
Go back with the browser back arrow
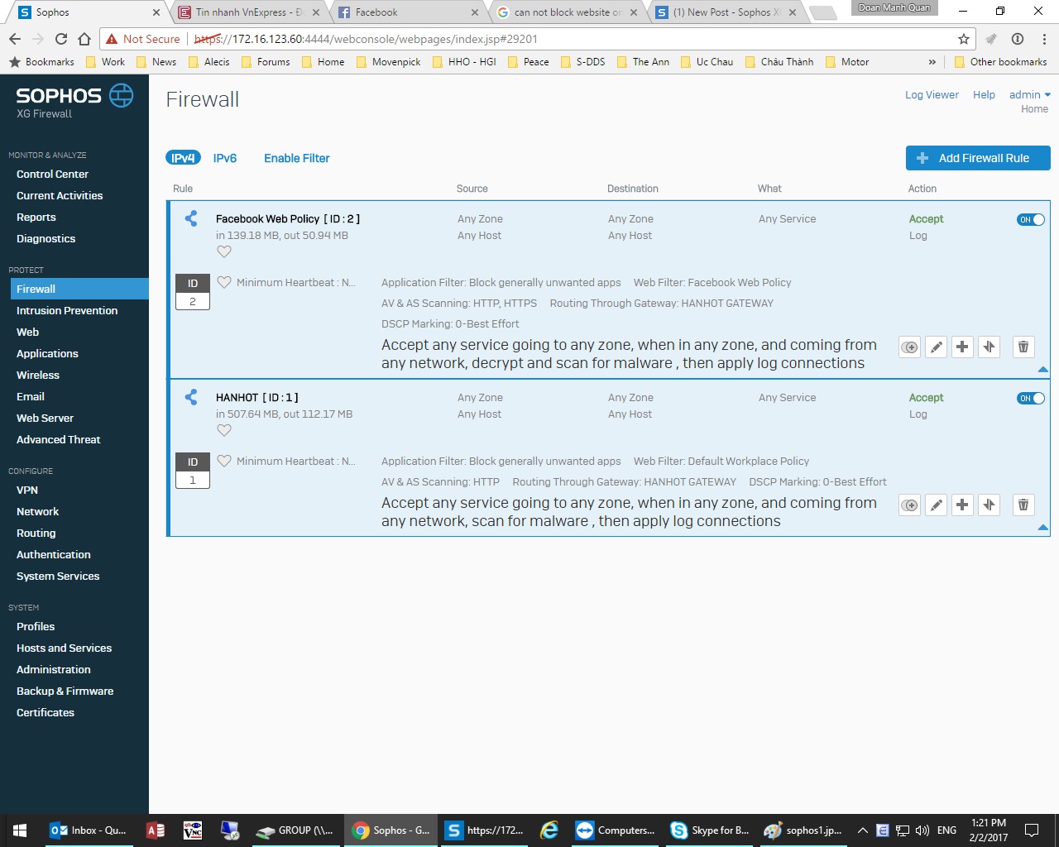pyautogui.click(x=15, y=39)
